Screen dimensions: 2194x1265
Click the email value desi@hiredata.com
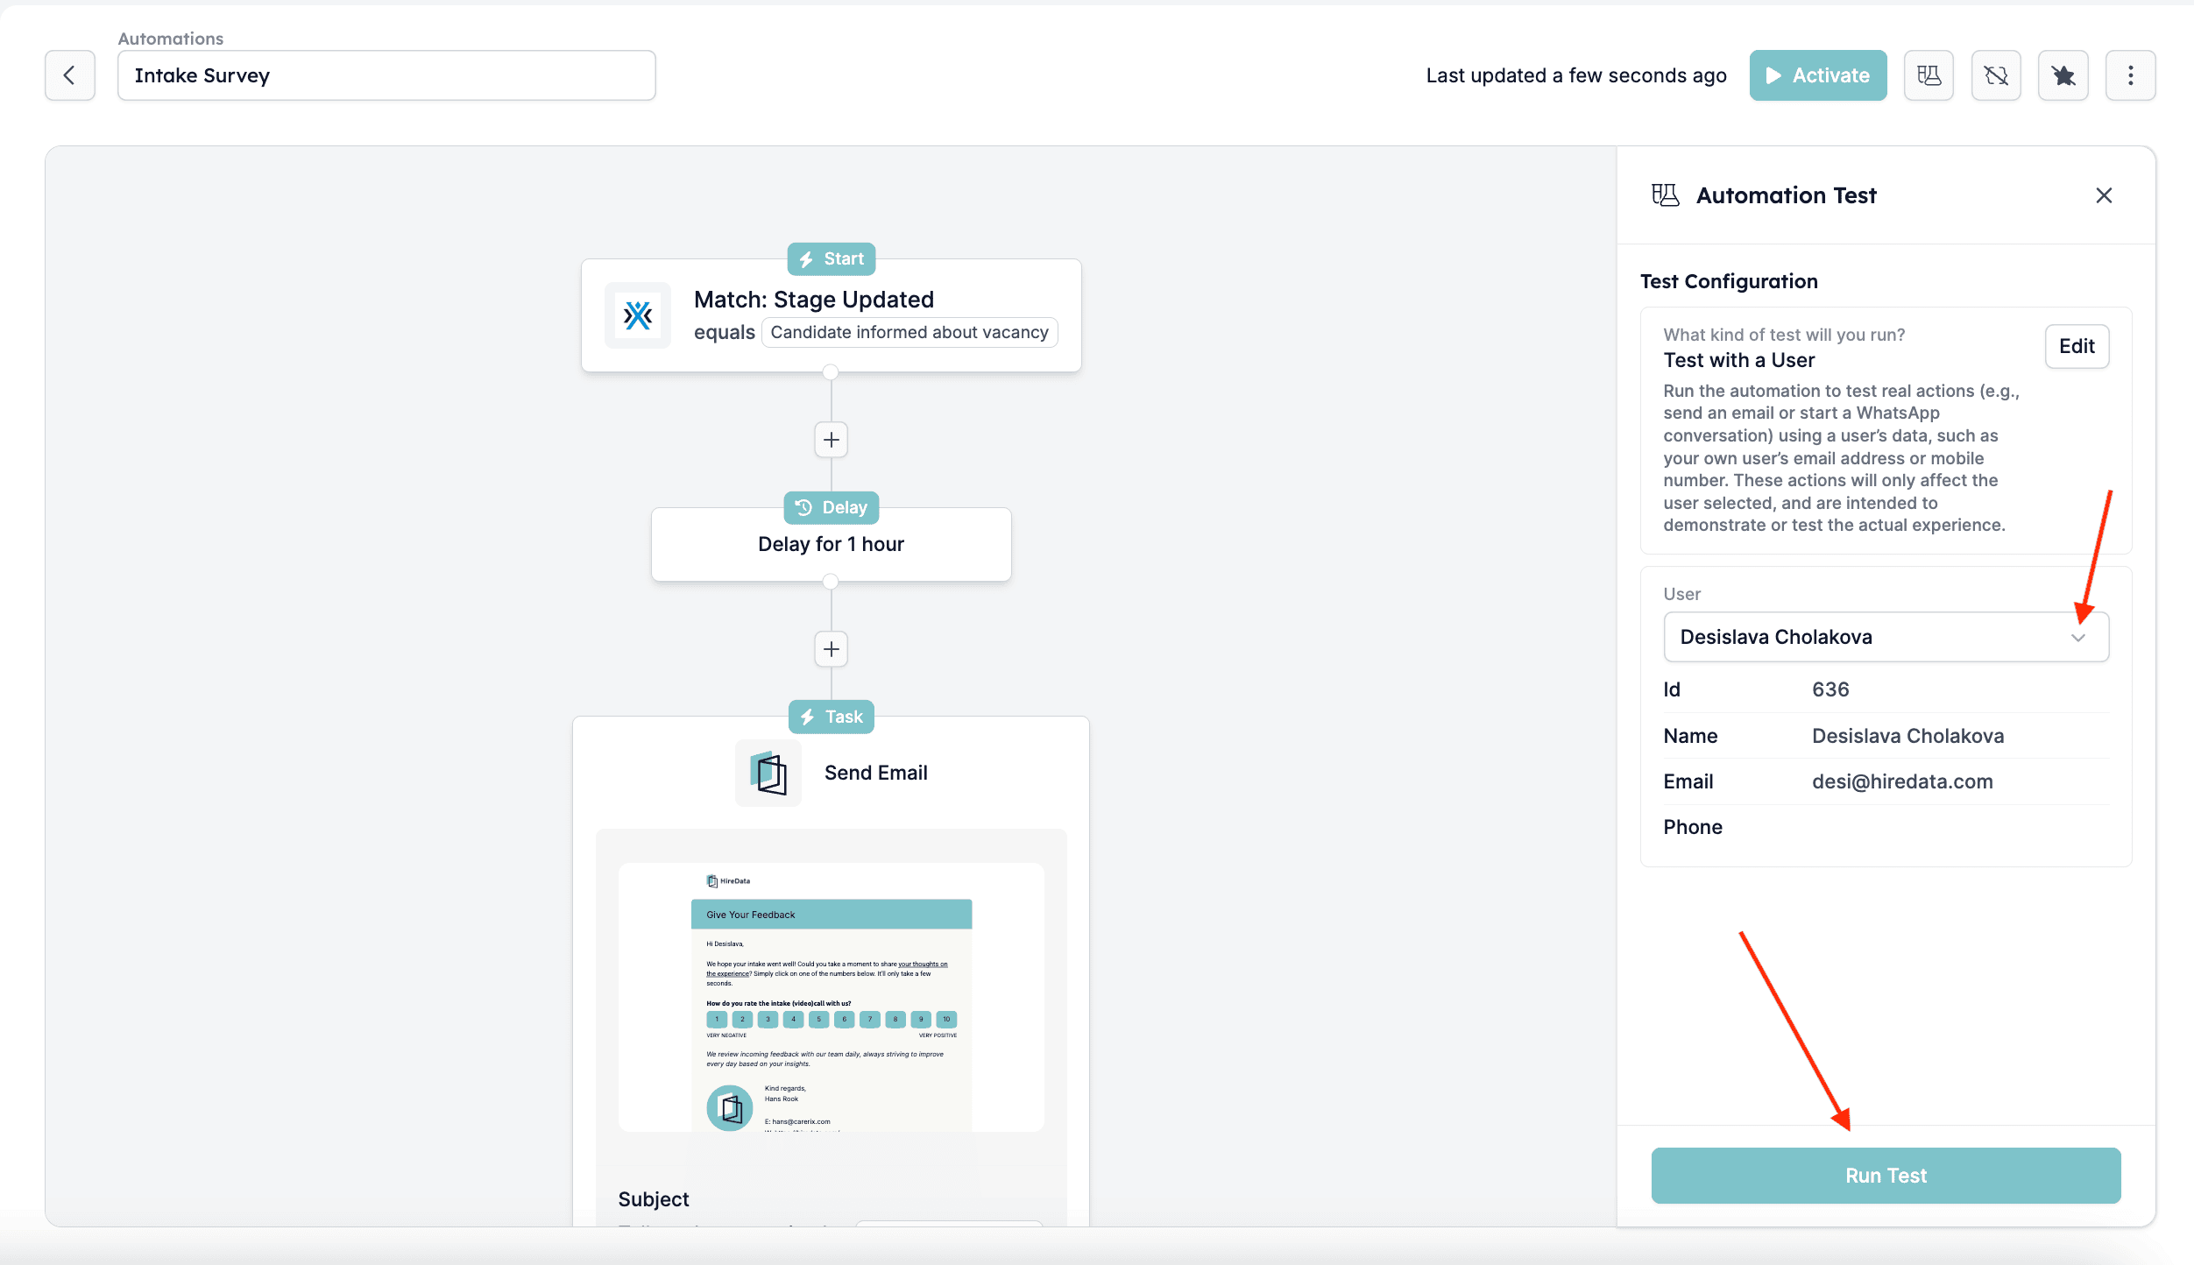pyautogui.click(x=1902, y=781)
